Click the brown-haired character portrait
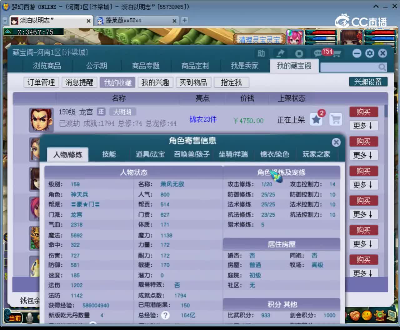Viewport: 400px width, 330px height. [352, 37]
